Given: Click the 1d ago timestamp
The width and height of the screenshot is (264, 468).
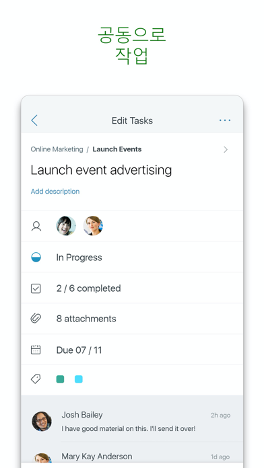Looking at the screenshot, I should point(220,457).
